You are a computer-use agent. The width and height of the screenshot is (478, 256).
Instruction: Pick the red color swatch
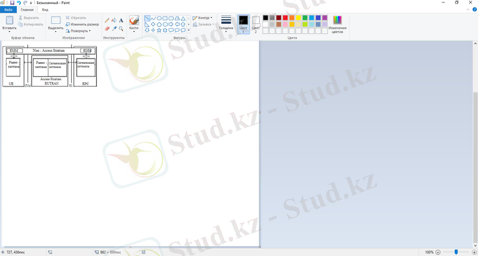click(286, 18)
